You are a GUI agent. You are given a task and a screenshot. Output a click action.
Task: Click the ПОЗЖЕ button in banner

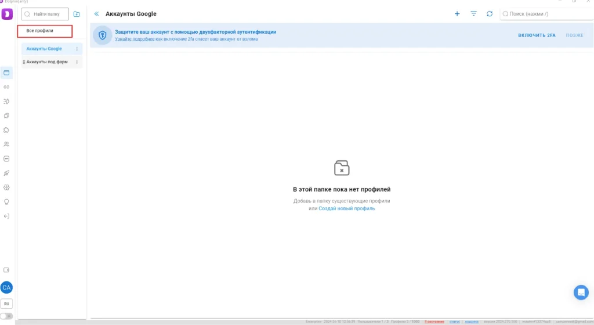tap(575, 35)
